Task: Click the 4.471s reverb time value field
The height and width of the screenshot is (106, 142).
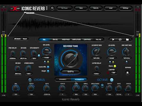Action: [70, 72]
